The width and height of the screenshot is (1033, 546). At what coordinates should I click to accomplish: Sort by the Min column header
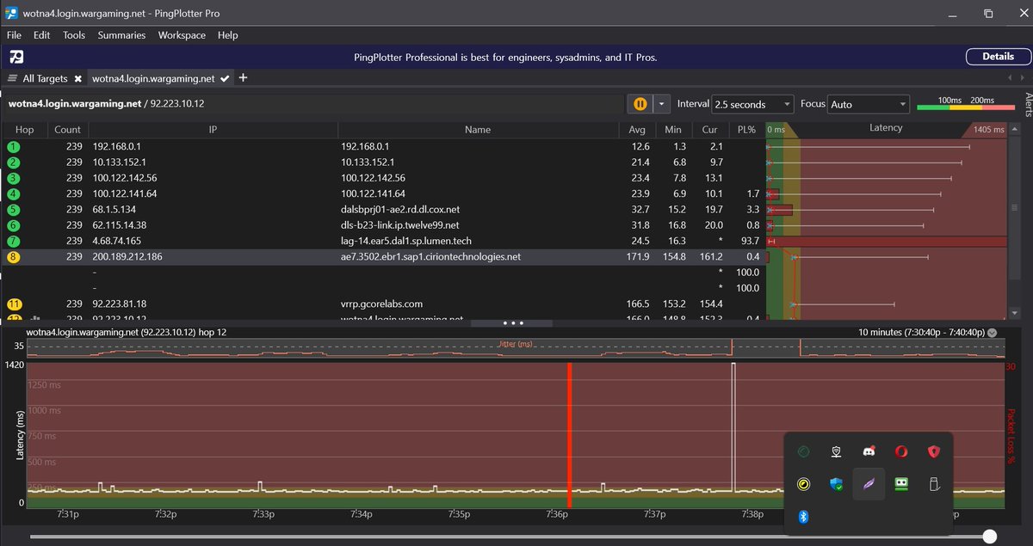point(673,129)
